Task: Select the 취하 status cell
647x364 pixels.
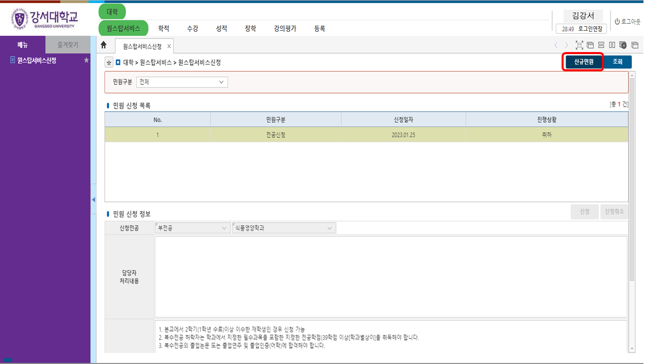Action: [x=547, y=135]
